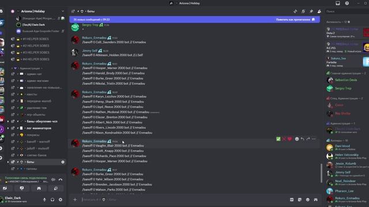Expand threads arrow beside лог-махинаторов channel

(x=8, y=128)
